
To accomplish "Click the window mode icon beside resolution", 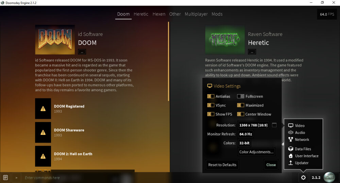I will click(x=274, y=125).
